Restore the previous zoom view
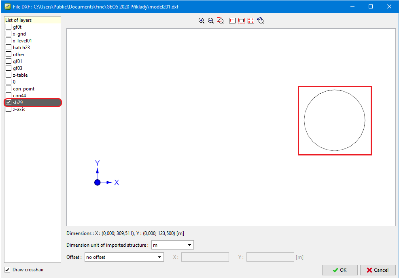The width and height of the screenshot is (399, 279). point(261,21)
